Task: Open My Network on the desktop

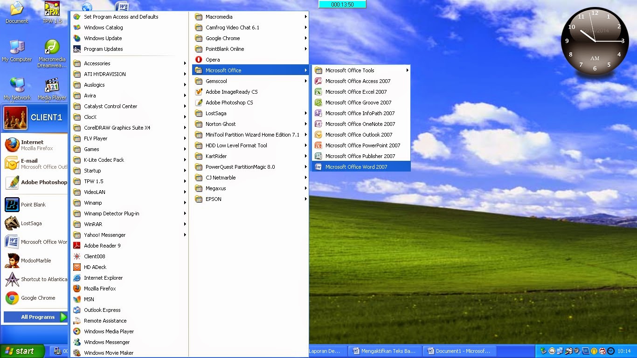Action: [x=17, y=89]
